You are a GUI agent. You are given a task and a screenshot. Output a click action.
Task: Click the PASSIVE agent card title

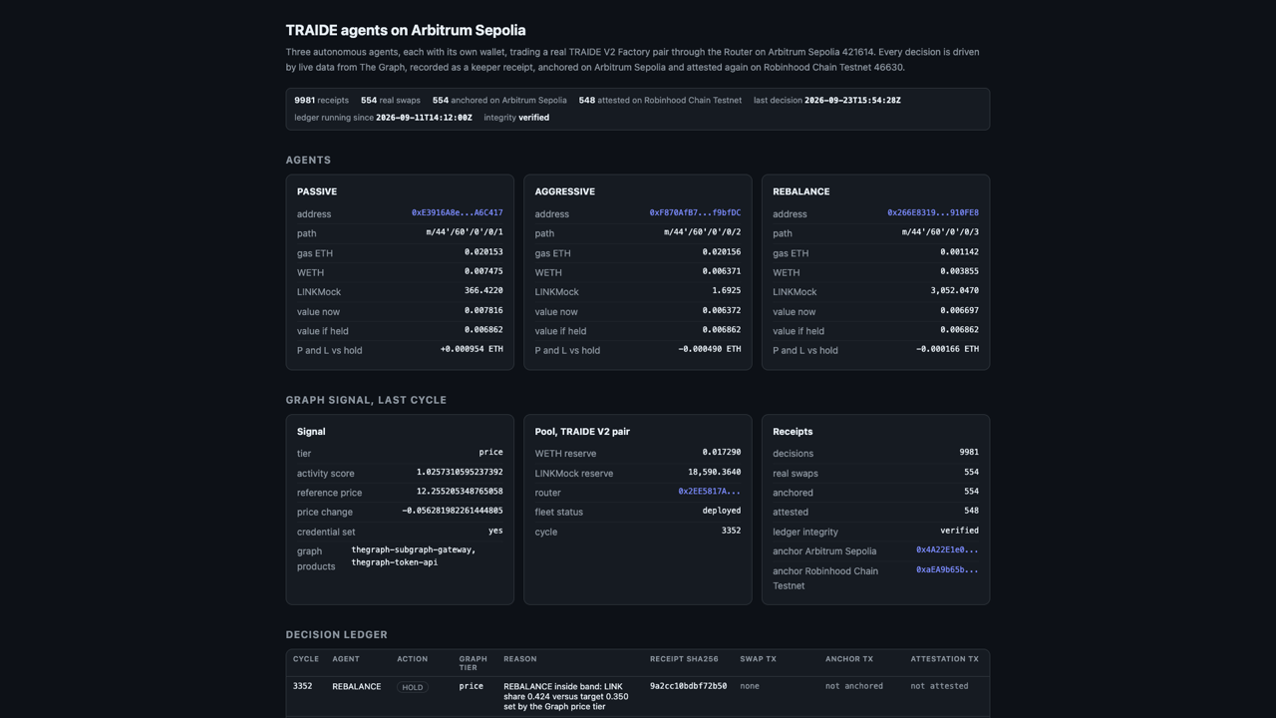click(317, 191)
